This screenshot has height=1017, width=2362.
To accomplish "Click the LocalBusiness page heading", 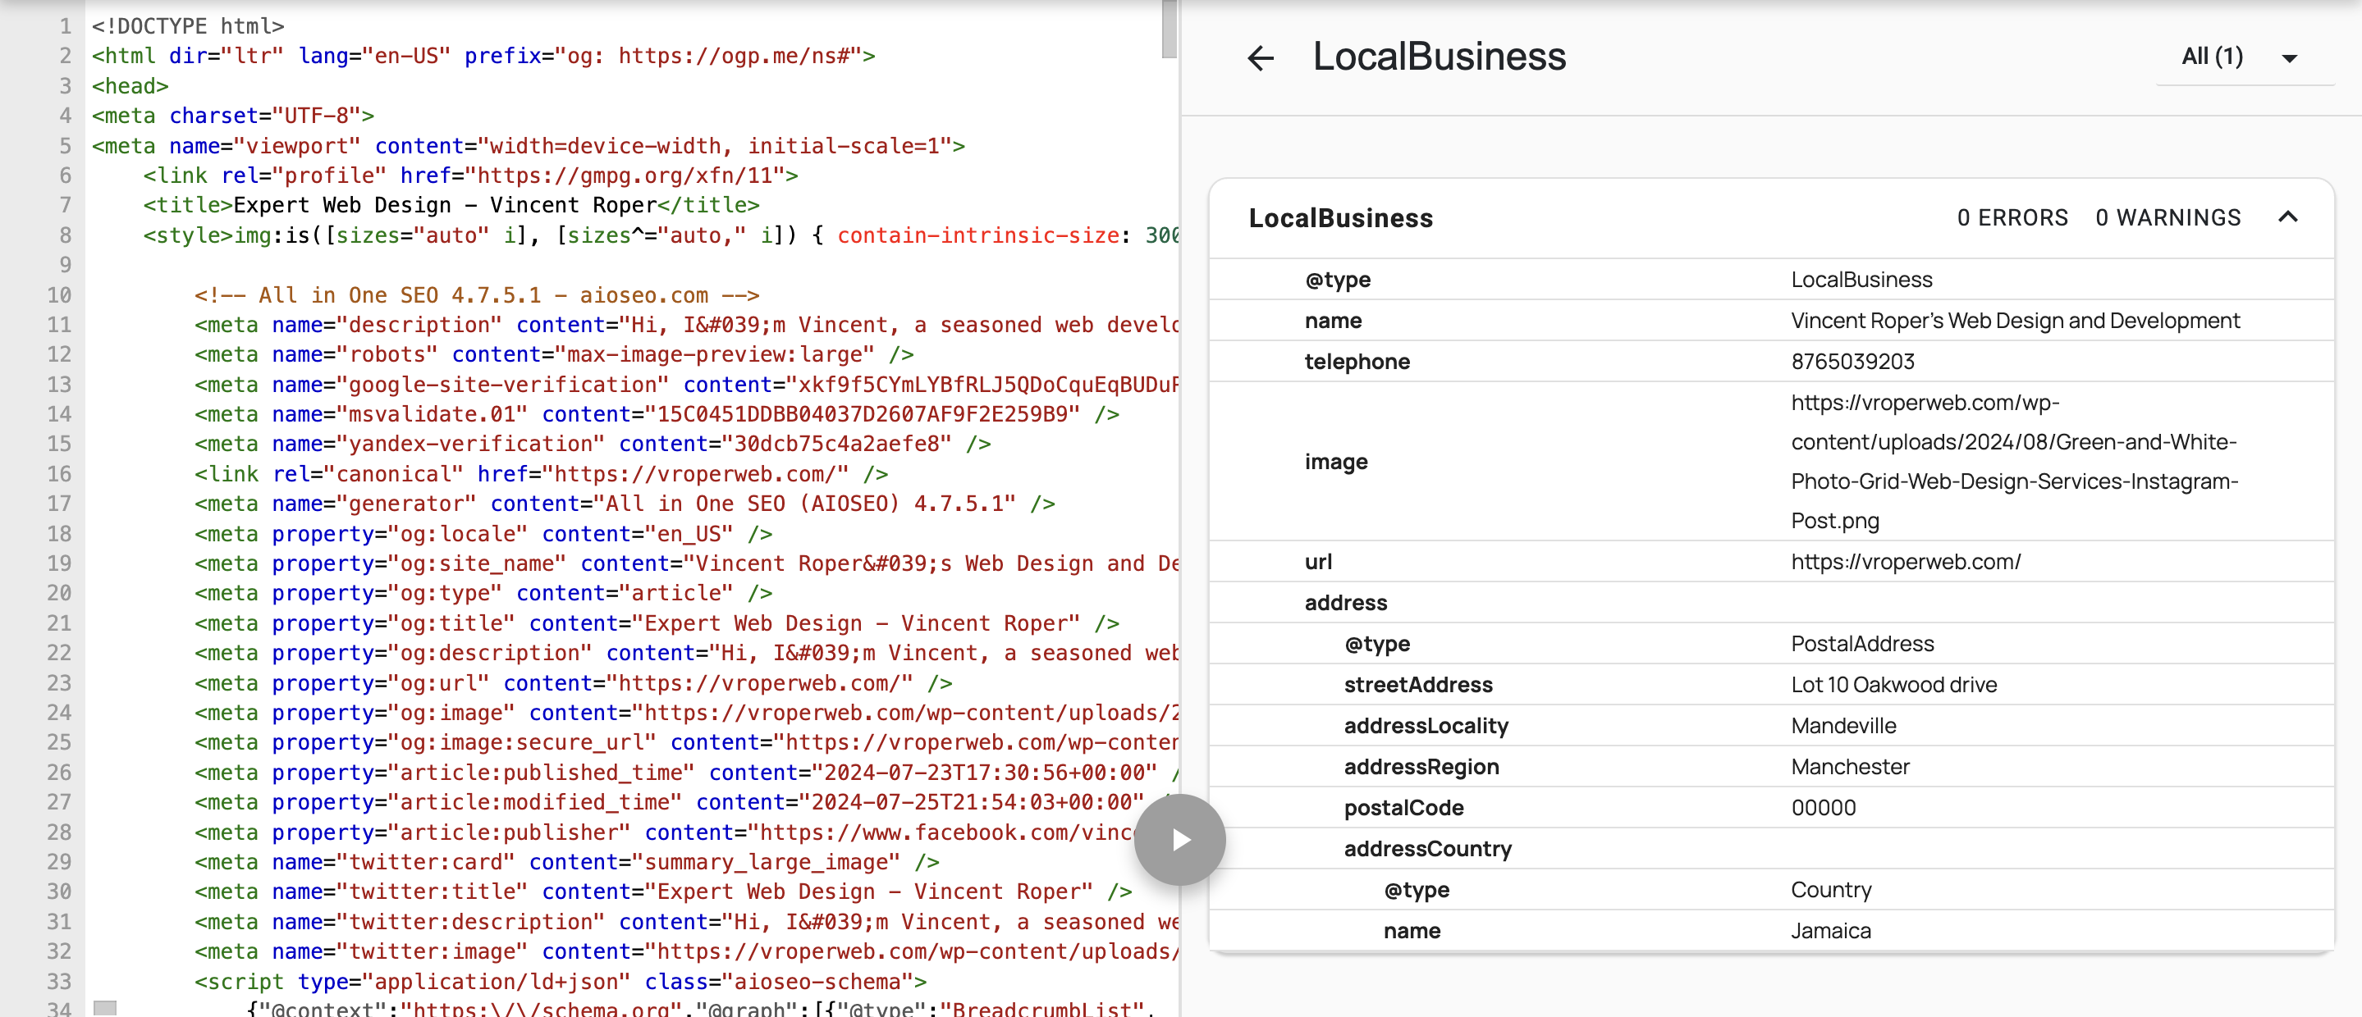I will (1440, 57).
